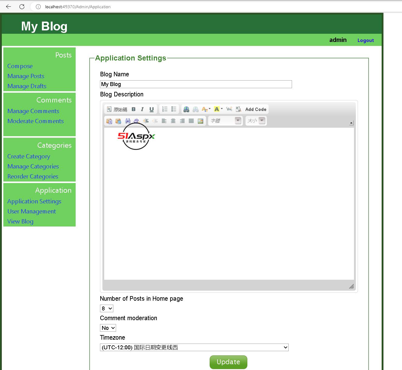Click the Logout link

366,40
